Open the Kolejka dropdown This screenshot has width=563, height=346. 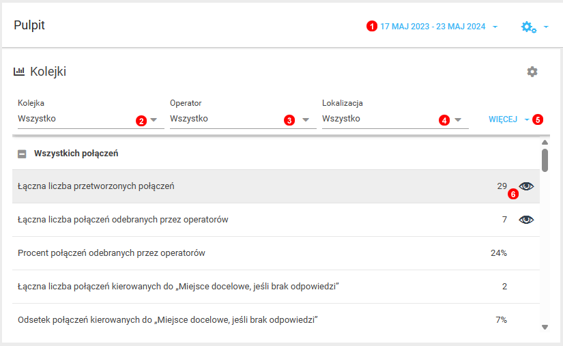[91, 119]
